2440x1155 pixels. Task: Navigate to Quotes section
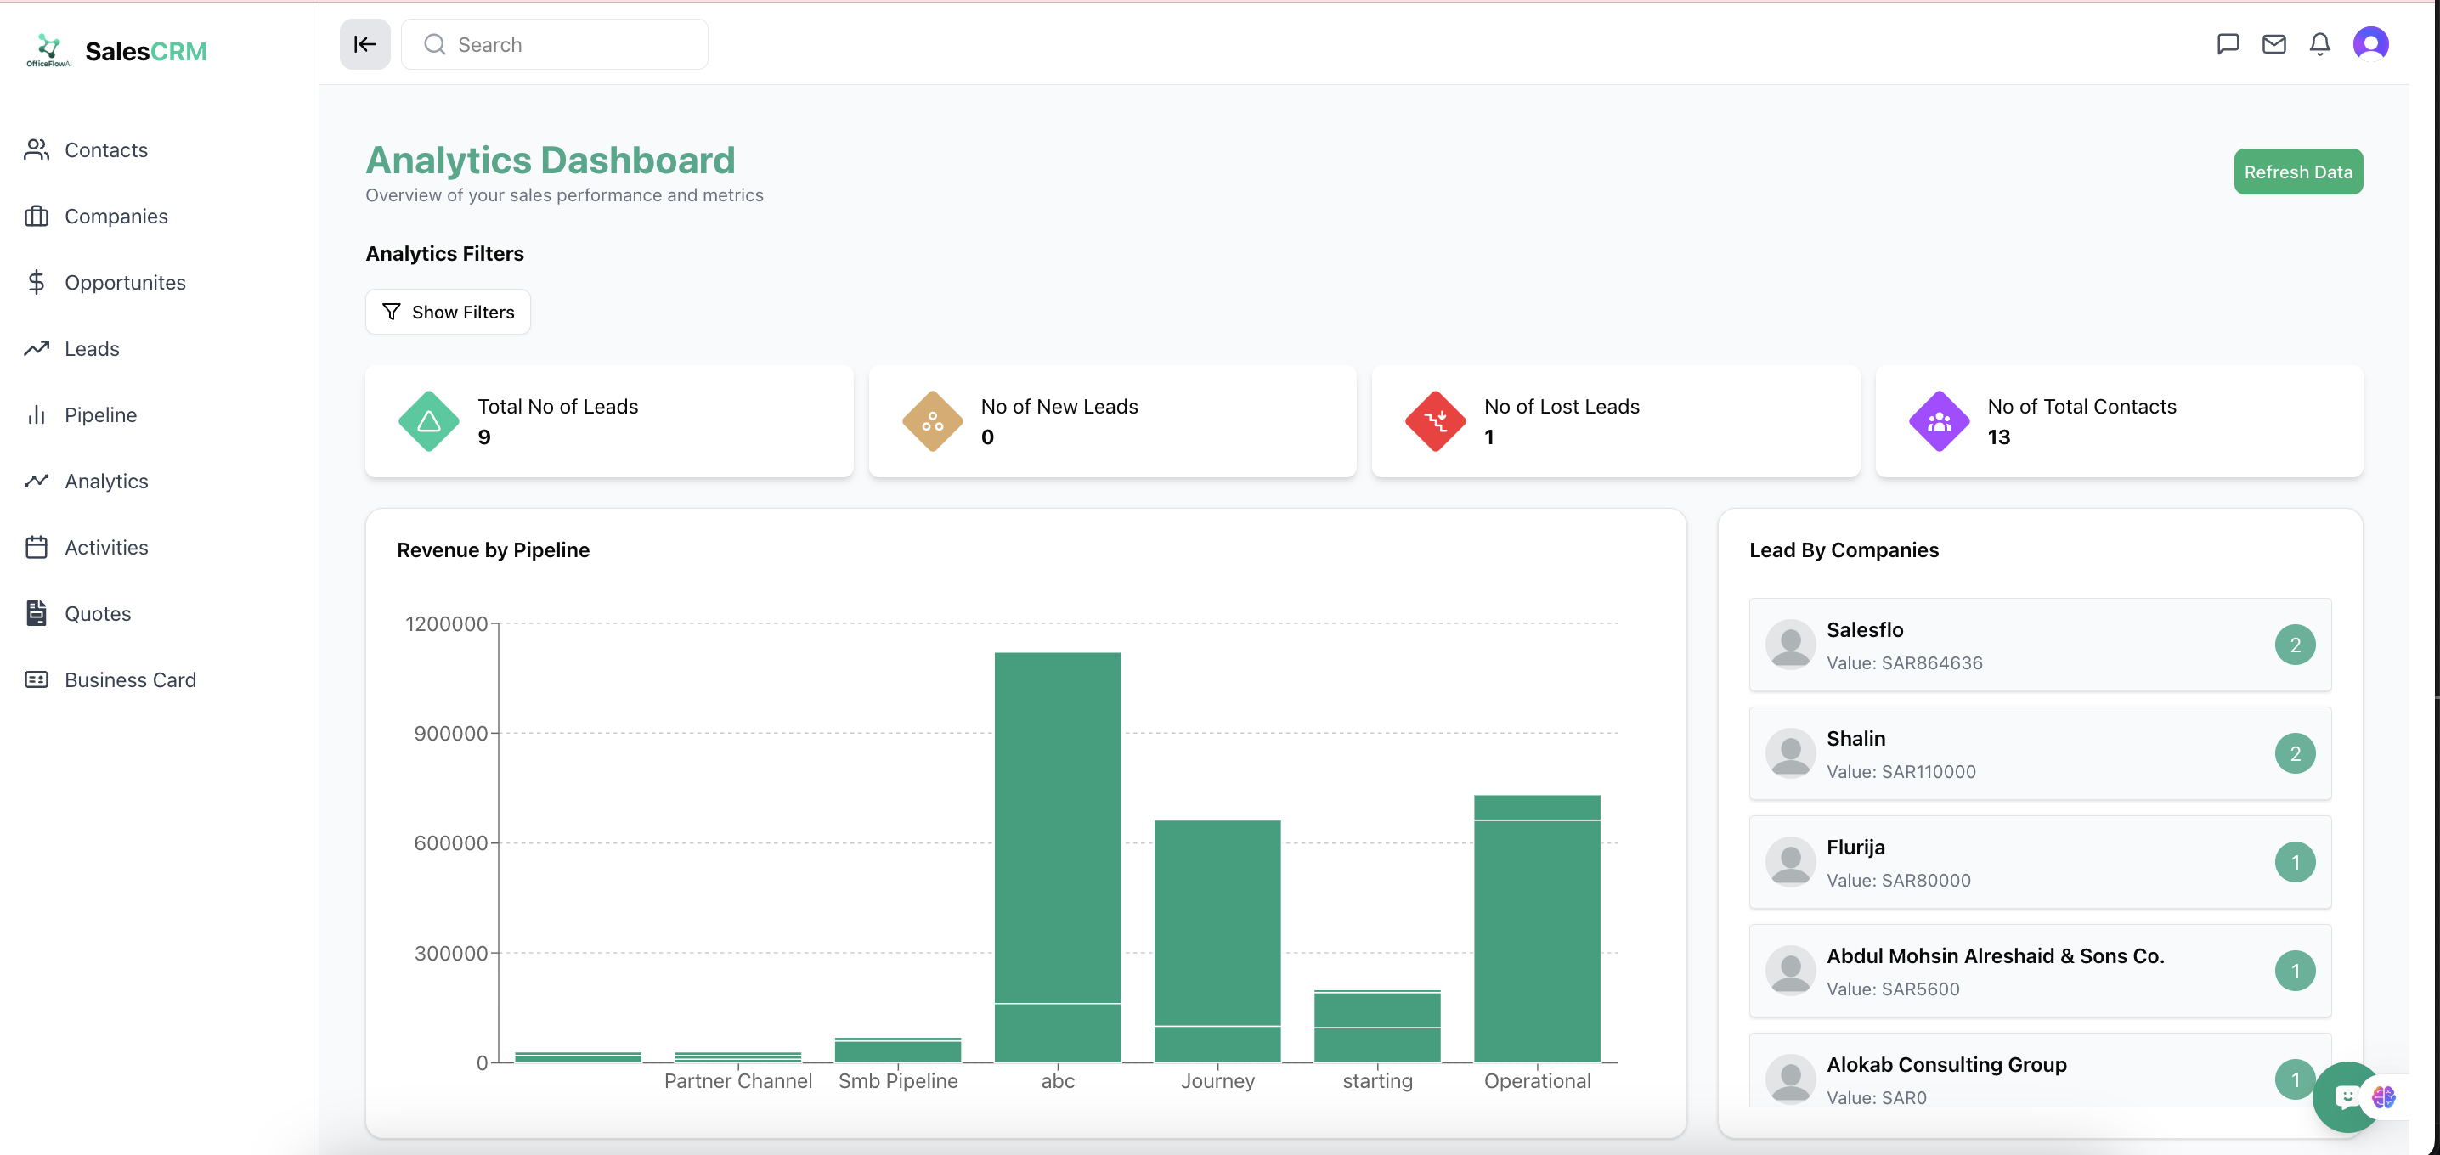(x=98, y=613)
